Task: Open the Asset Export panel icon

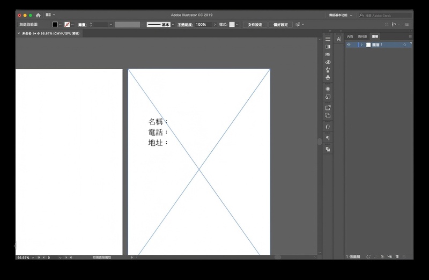Action: tap(328, 108)
